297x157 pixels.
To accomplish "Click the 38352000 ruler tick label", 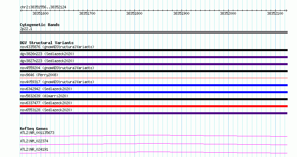I will point(228,13).
